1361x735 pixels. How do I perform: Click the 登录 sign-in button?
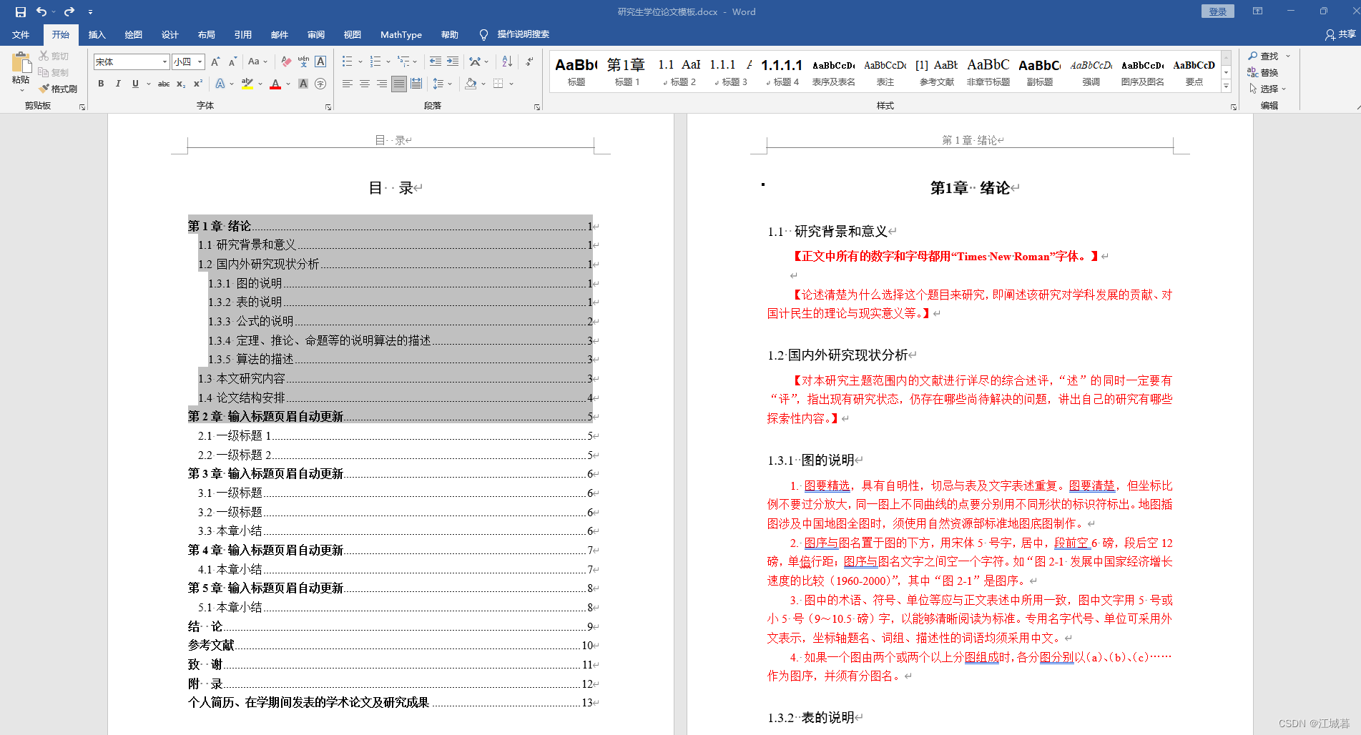pyautogui.click(x=1217, y=11)
